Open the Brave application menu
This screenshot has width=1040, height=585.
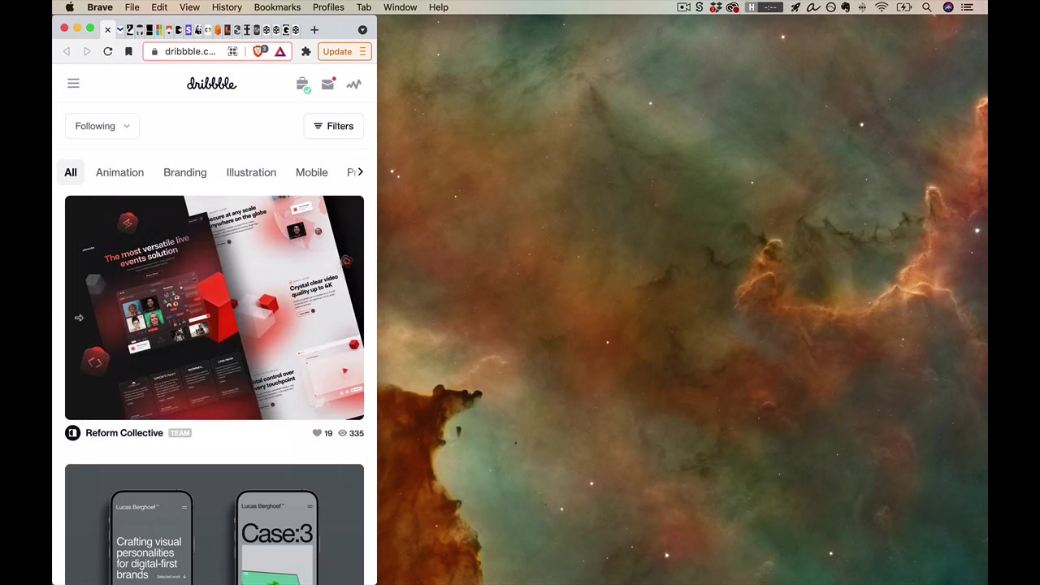pos(100,7)
